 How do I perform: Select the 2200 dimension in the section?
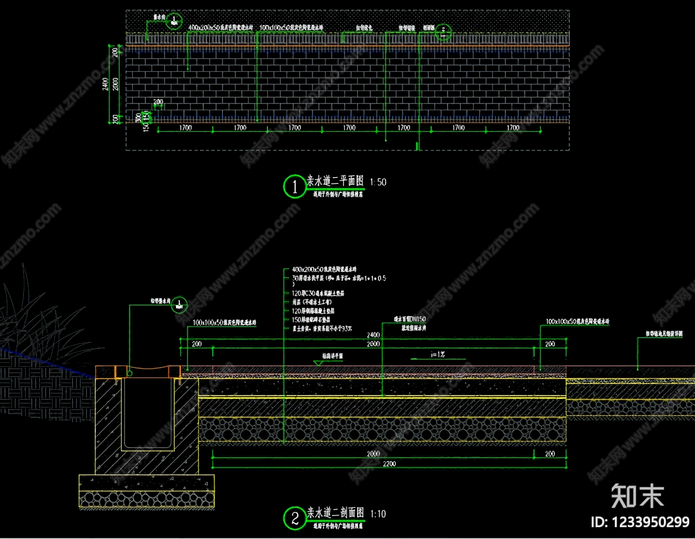point(389,464)
